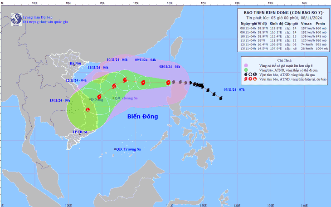
Task: Click the QĐ. Hoàng Sa location dot
Action: pos(113,98)
